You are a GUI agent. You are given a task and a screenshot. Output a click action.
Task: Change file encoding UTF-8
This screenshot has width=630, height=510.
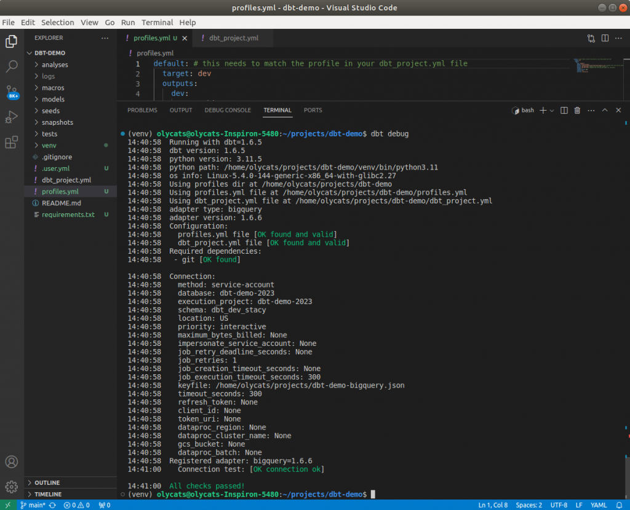(x=559, y=505)
